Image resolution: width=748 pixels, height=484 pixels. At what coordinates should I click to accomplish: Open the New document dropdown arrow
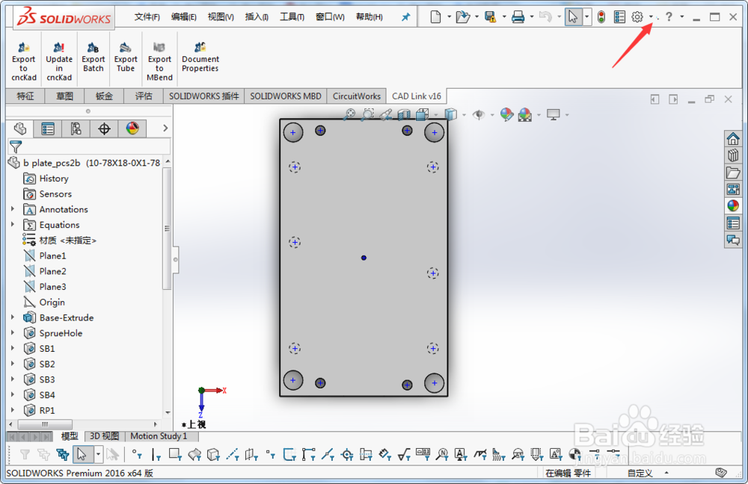pyautogui.click(x=449, y=17)
